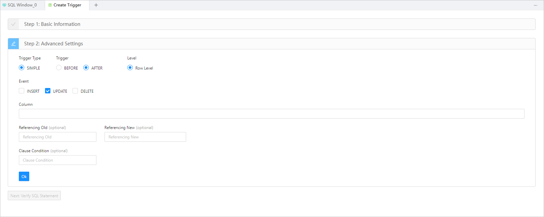The image size is (544, 217).
Task: Click the Step 1 checkmark icon
Action: click(x=13, y=24)
